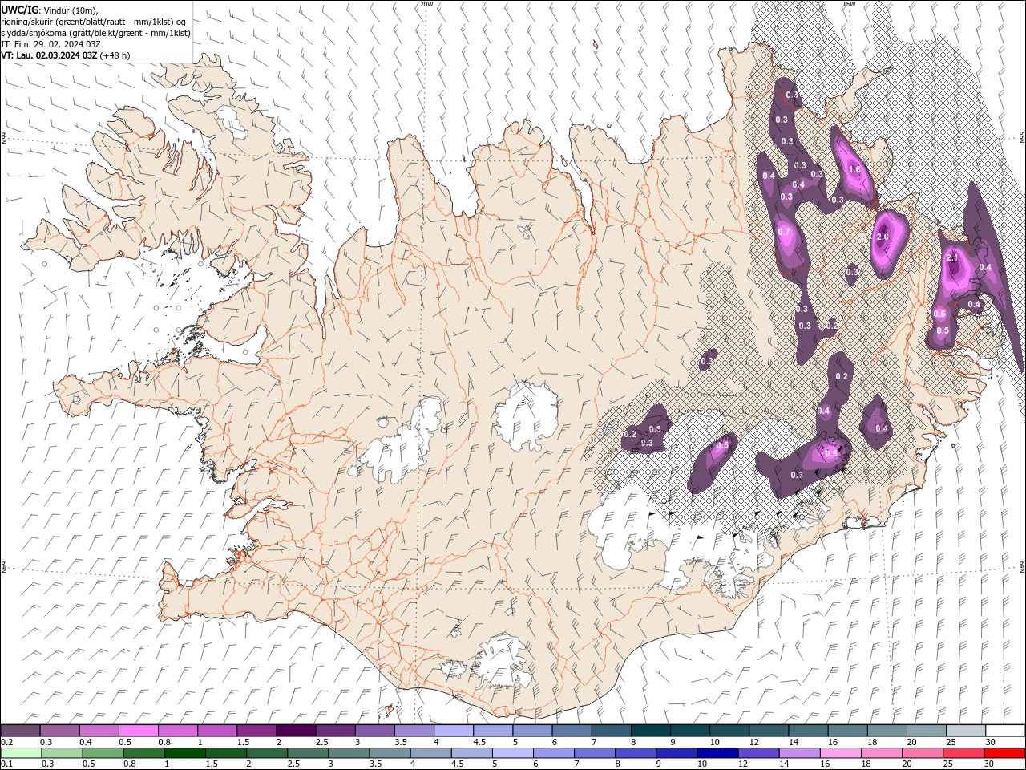Click the upper snow legend swatch starting at 0.2
Screen dimensions: 1026x770
(x=21, y=731)
